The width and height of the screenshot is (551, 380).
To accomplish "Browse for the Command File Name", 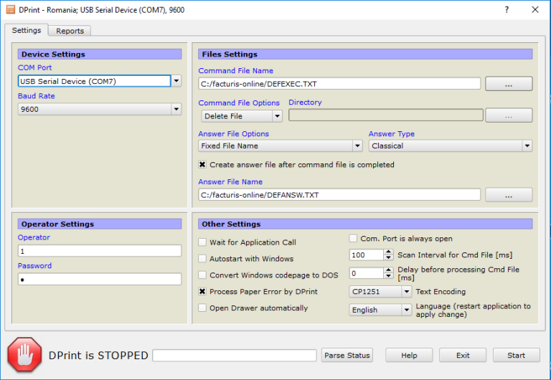I will tap(509, 84).
